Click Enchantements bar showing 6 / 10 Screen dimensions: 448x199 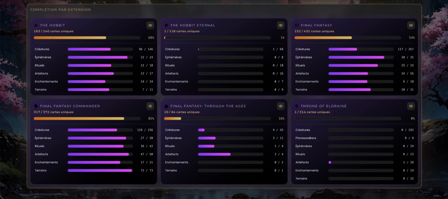coord(361,81)
